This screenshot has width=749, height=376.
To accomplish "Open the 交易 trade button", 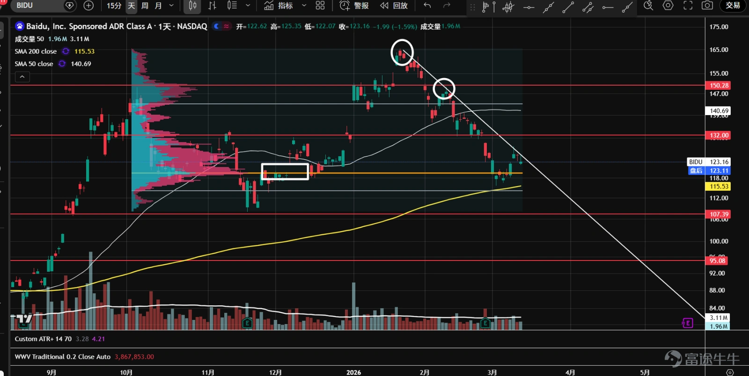I will coord(733,6).
